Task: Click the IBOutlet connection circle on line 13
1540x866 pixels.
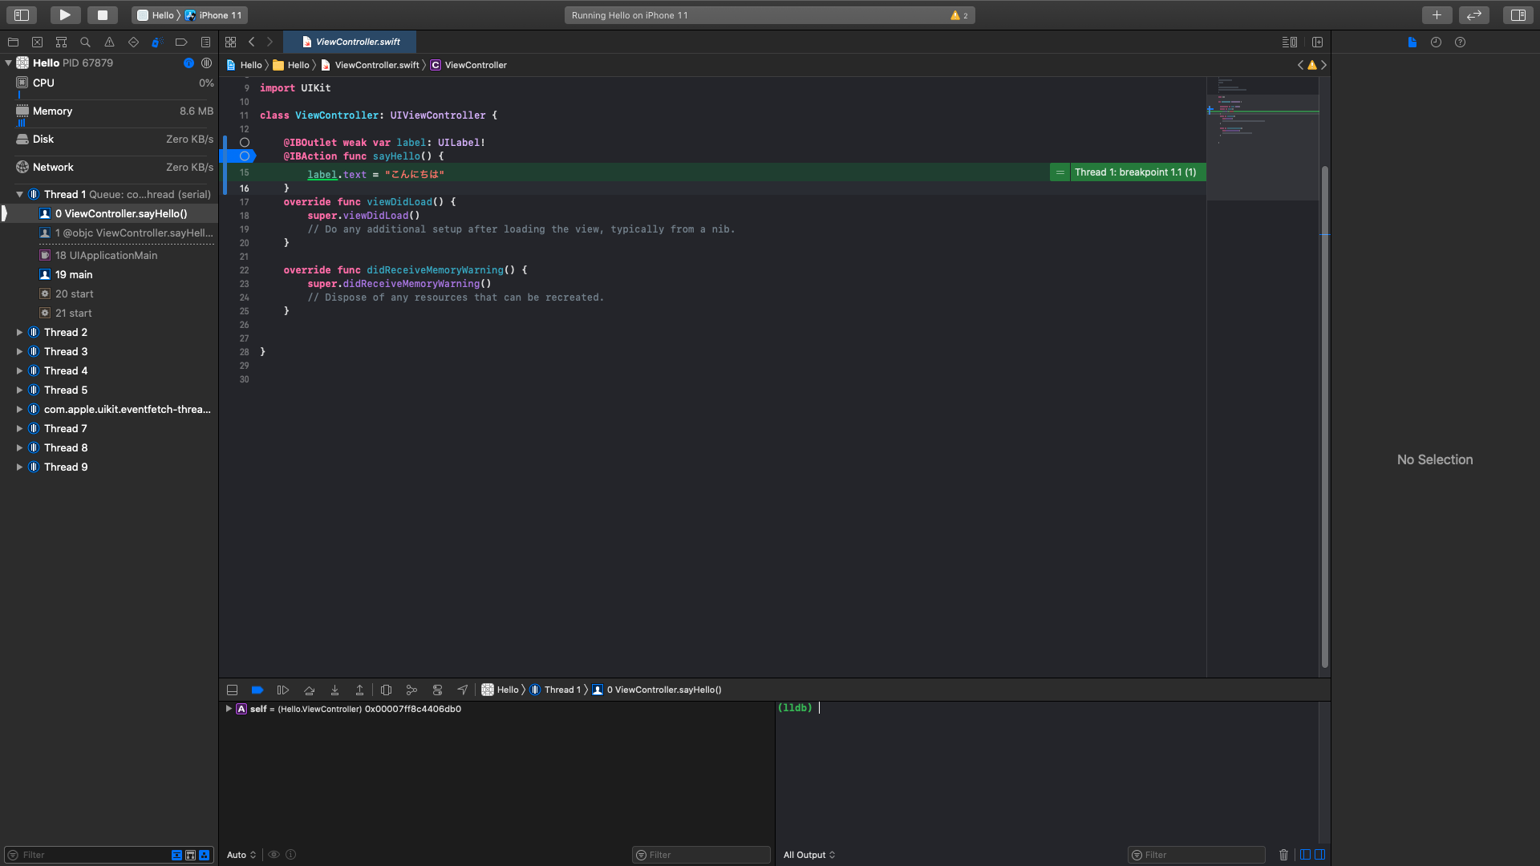Action: point(245,143)
